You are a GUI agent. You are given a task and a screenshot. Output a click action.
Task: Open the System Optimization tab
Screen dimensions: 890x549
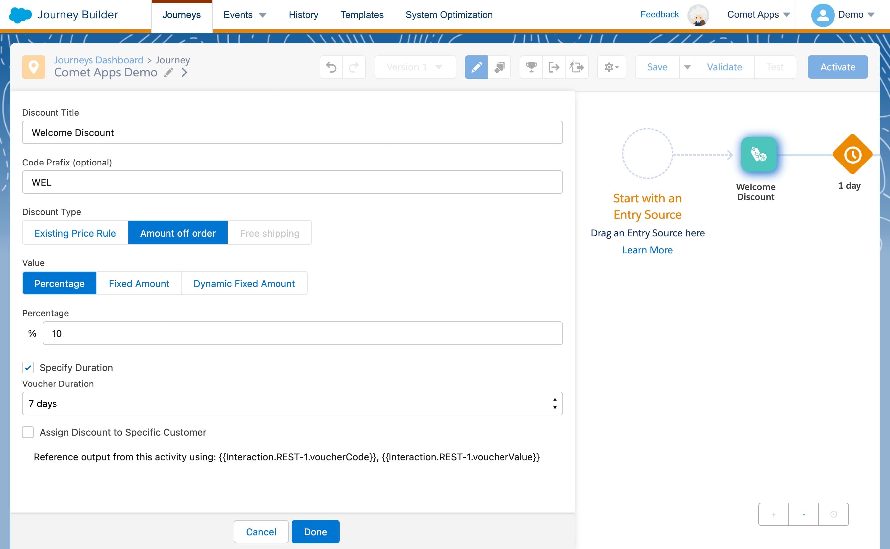449,15
